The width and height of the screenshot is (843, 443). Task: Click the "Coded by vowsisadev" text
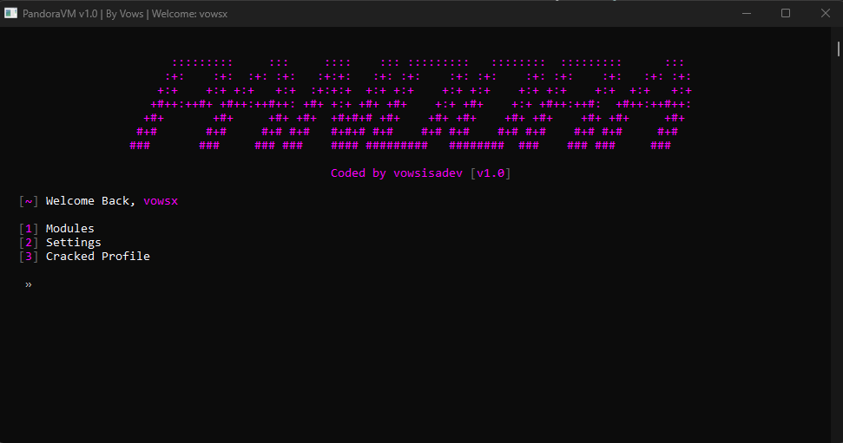pos(396,173)
